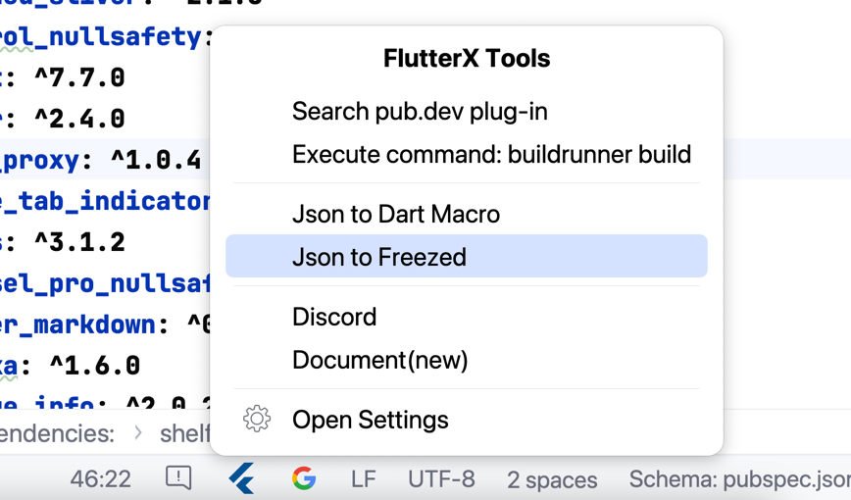The height and width of the screenshot is (500, 851).
Task: Open the Schema: pubspec.json selector
Action: (x=739, y=478)
